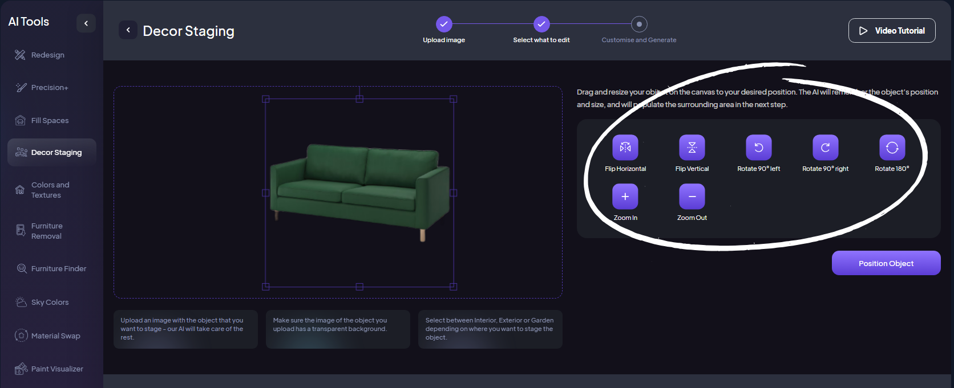Rotate the object 90° right
Image resolution: width=954 pixels, height=388 pixels.
[x=825, y=148]
